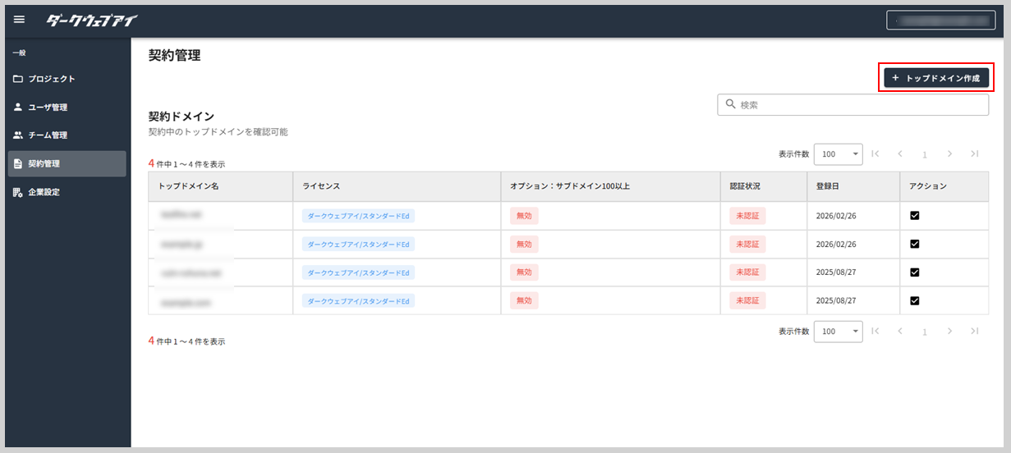Go to next page arrow in bottom pagination

point(949,331)
